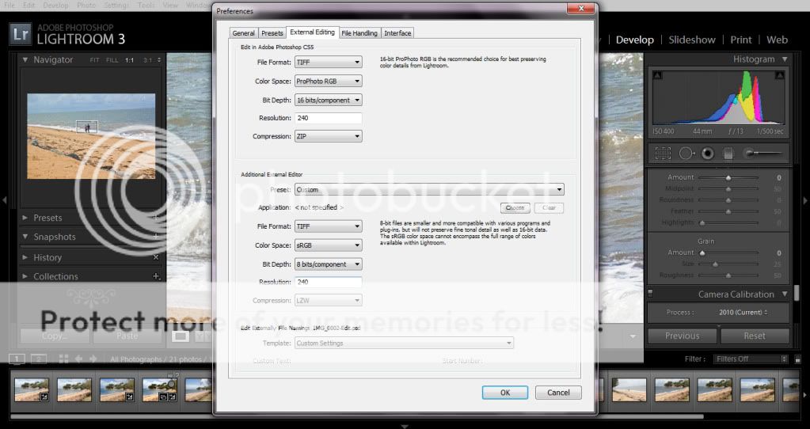
Task: Click Choose application button
Action: pyautogui.click(x=515, y=207)
